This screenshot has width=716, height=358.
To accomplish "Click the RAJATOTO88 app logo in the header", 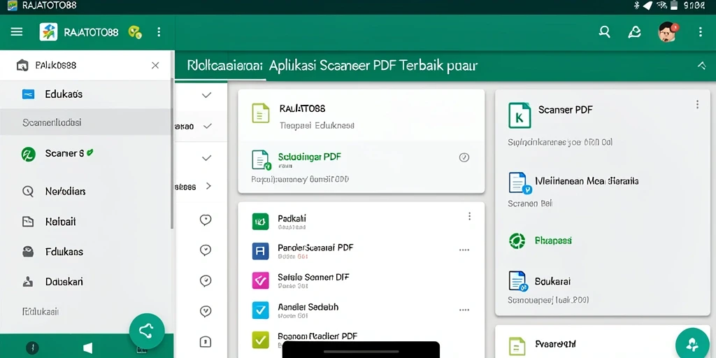I will pos(48,32).
